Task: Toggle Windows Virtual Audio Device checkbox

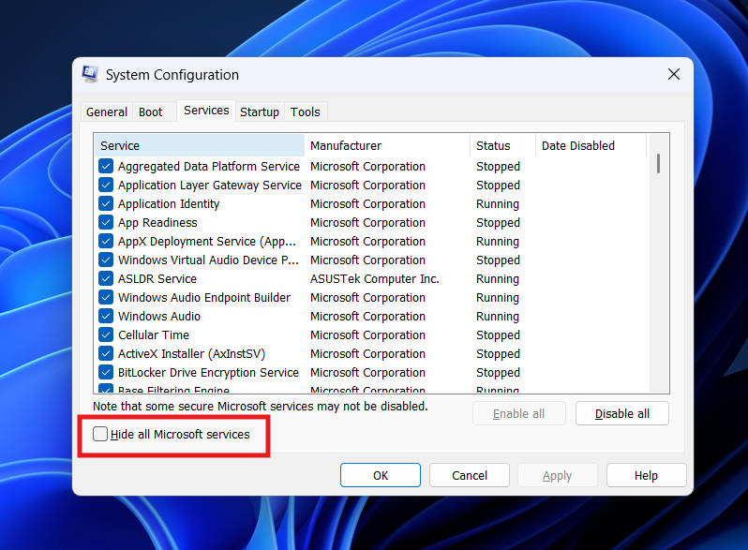Action: [x=106, y=260]
